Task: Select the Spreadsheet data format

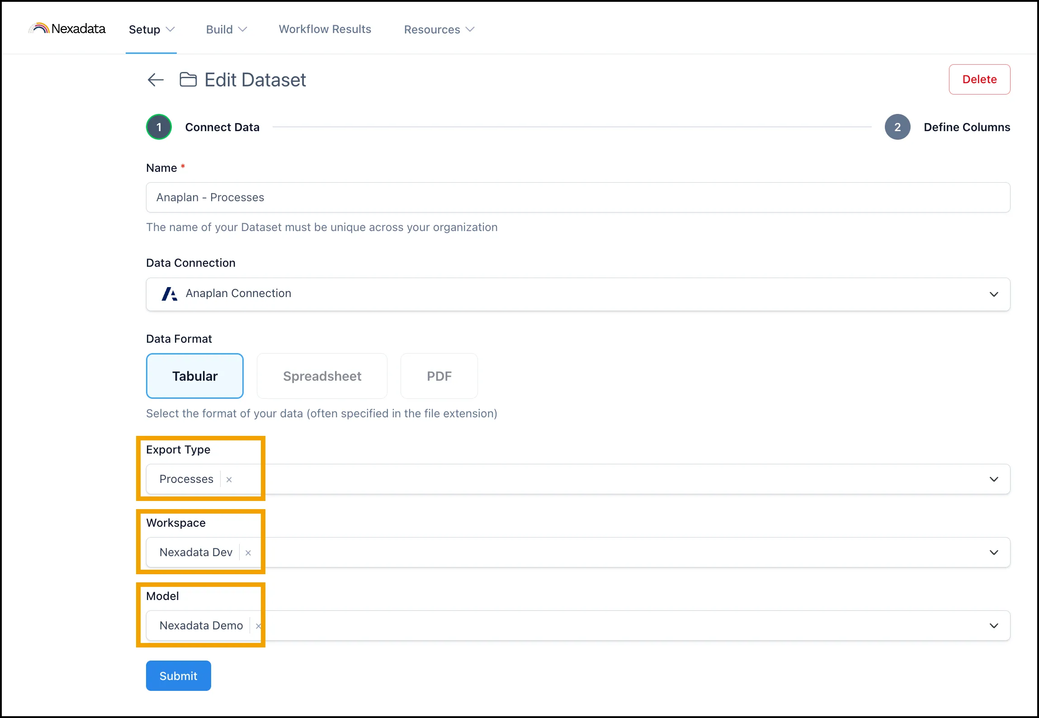Action: click(x=322, y=376)
